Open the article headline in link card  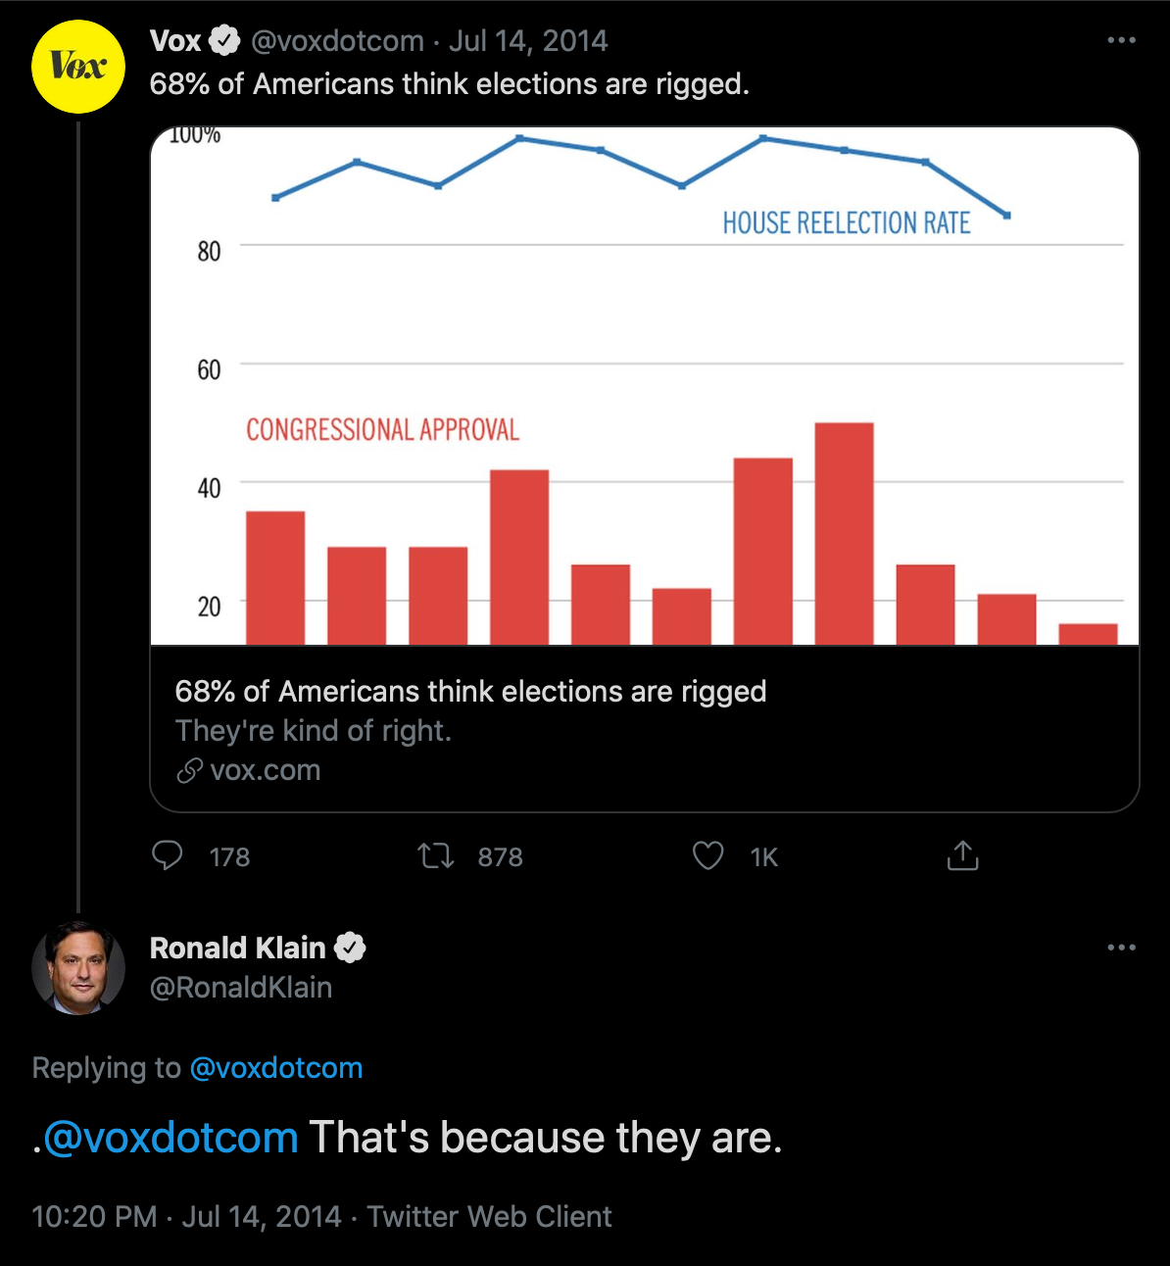click(470, 691)
